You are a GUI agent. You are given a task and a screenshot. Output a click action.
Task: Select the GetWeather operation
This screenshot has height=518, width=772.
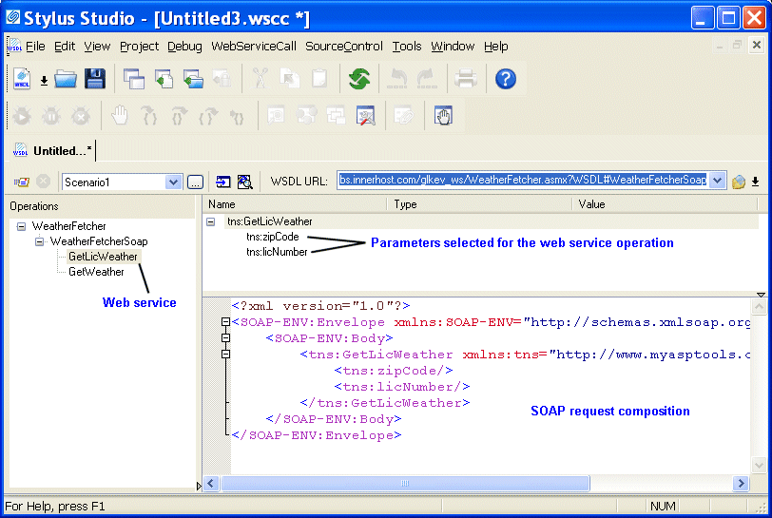click(x=96, y=272)
